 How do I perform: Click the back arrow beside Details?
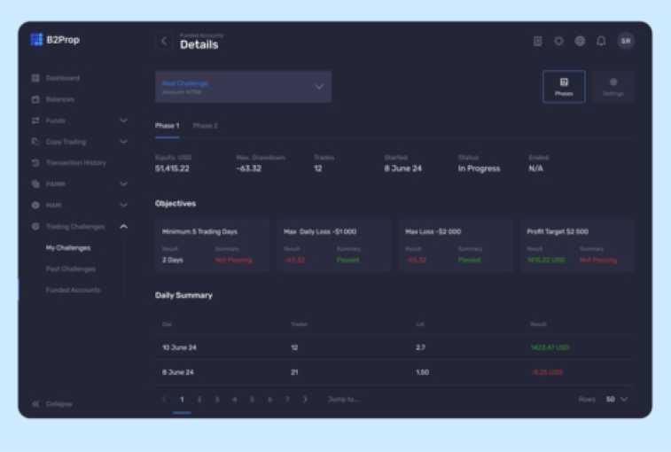click(x=164, y=42)
